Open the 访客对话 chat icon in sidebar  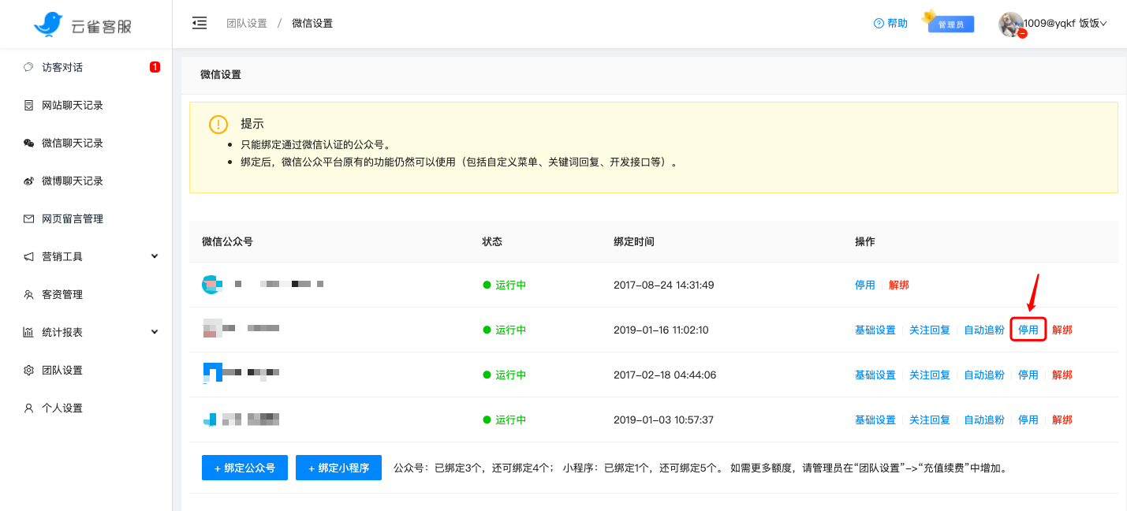(x=29, y=67)
